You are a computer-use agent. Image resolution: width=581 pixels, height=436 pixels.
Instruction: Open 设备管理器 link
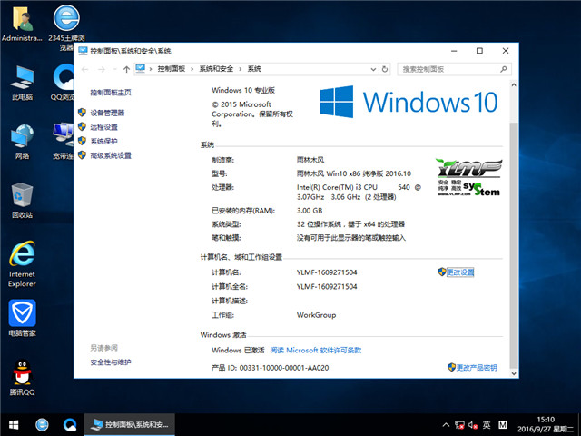pyautogui.click(x=107, y=113)
